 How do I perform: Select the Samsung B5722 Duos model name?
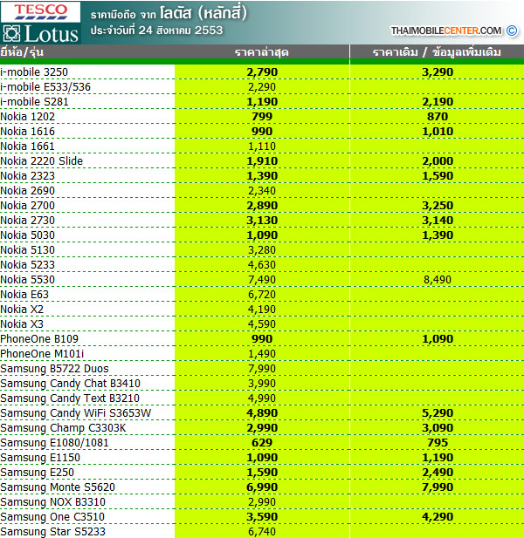pos(54,369)
